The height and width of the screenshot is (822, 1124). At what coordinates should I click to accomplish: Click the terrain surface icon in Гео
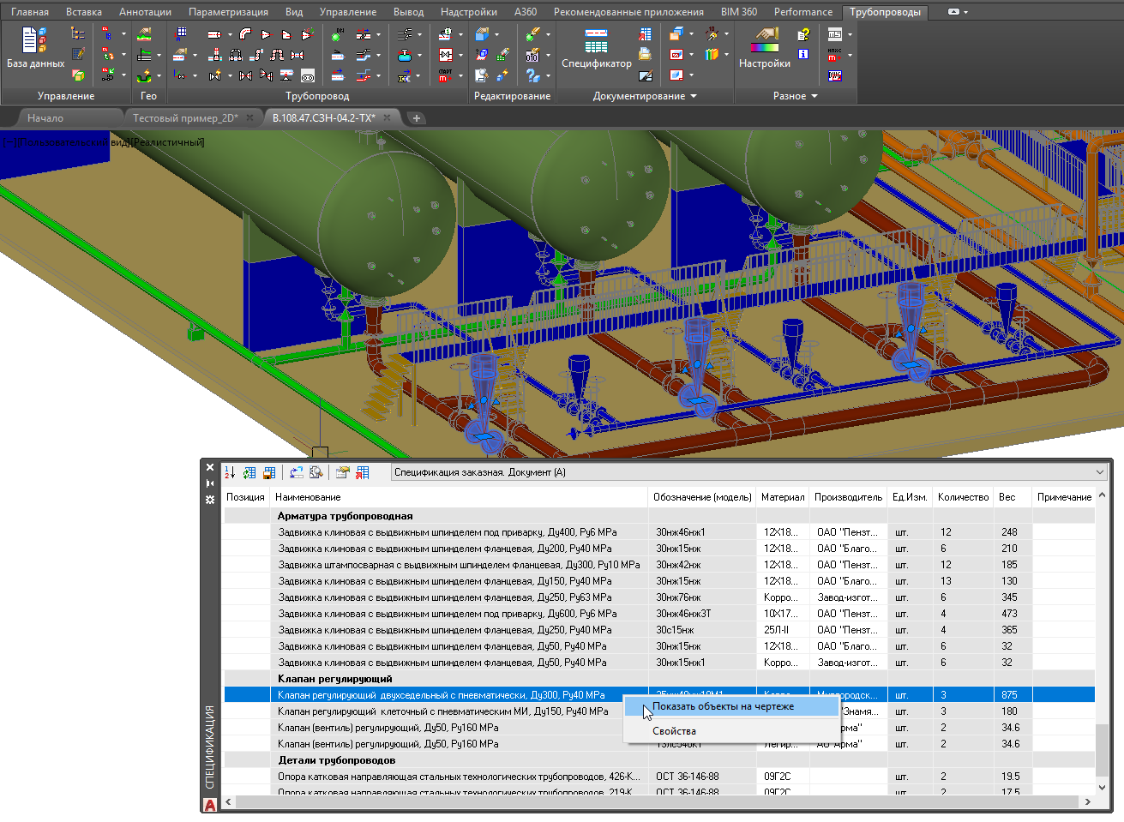144,34
